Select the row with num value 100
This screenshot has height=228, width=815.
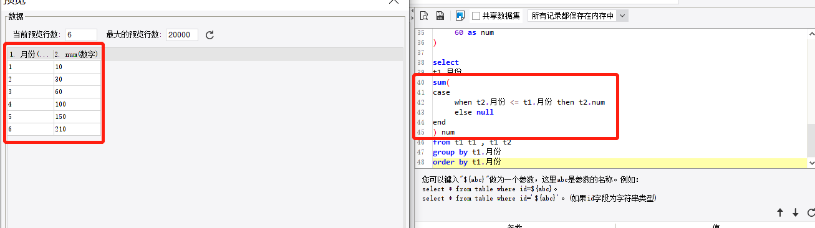point(54,104)
